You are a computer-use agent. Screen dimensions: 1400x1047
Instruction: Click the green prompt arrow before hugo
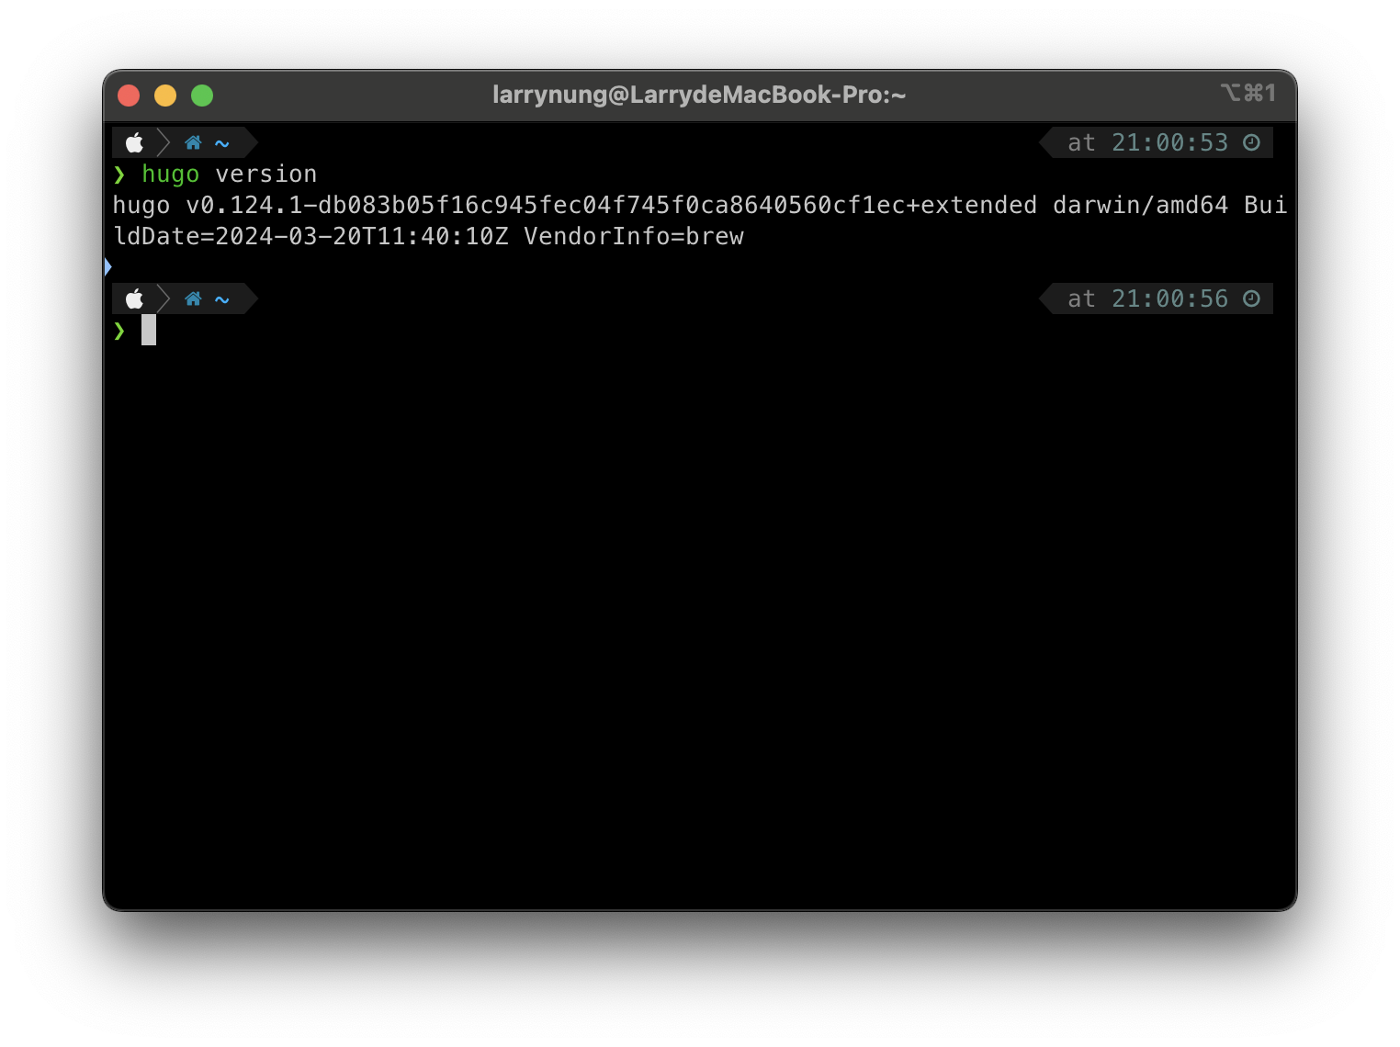[x=119, y=174]
